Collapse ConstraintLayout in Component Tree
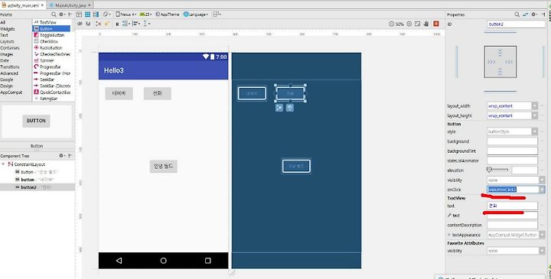Image resolution: width=551 pixels, height=279 pixels. [x=3, y=164]
